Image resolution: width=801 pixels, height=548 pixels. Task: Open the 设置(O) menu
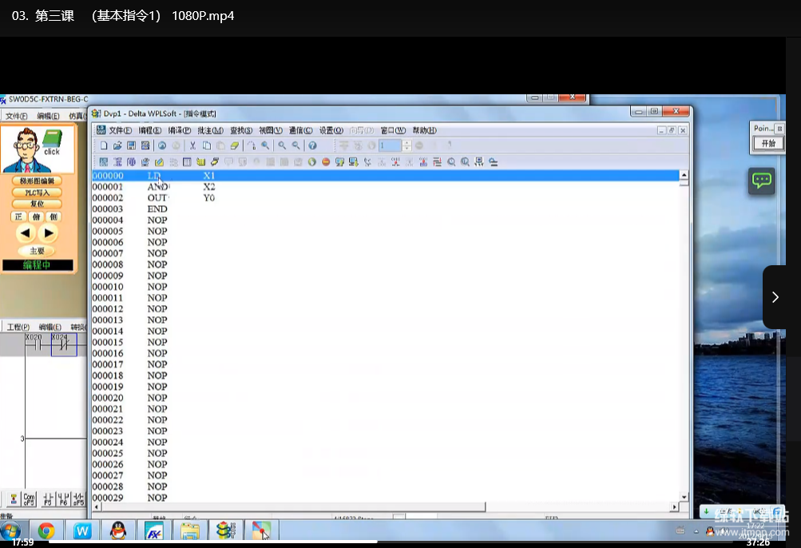[x=331, y=130]
